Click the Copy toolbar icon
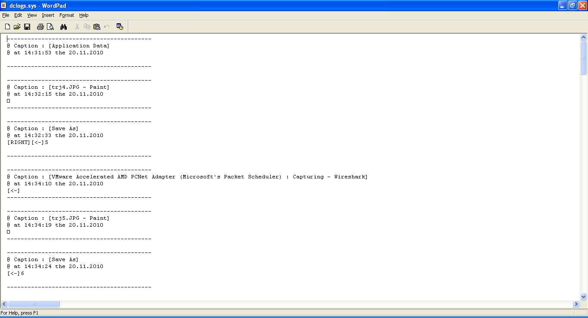Screen dimensions: 588x318 [87, 27]
